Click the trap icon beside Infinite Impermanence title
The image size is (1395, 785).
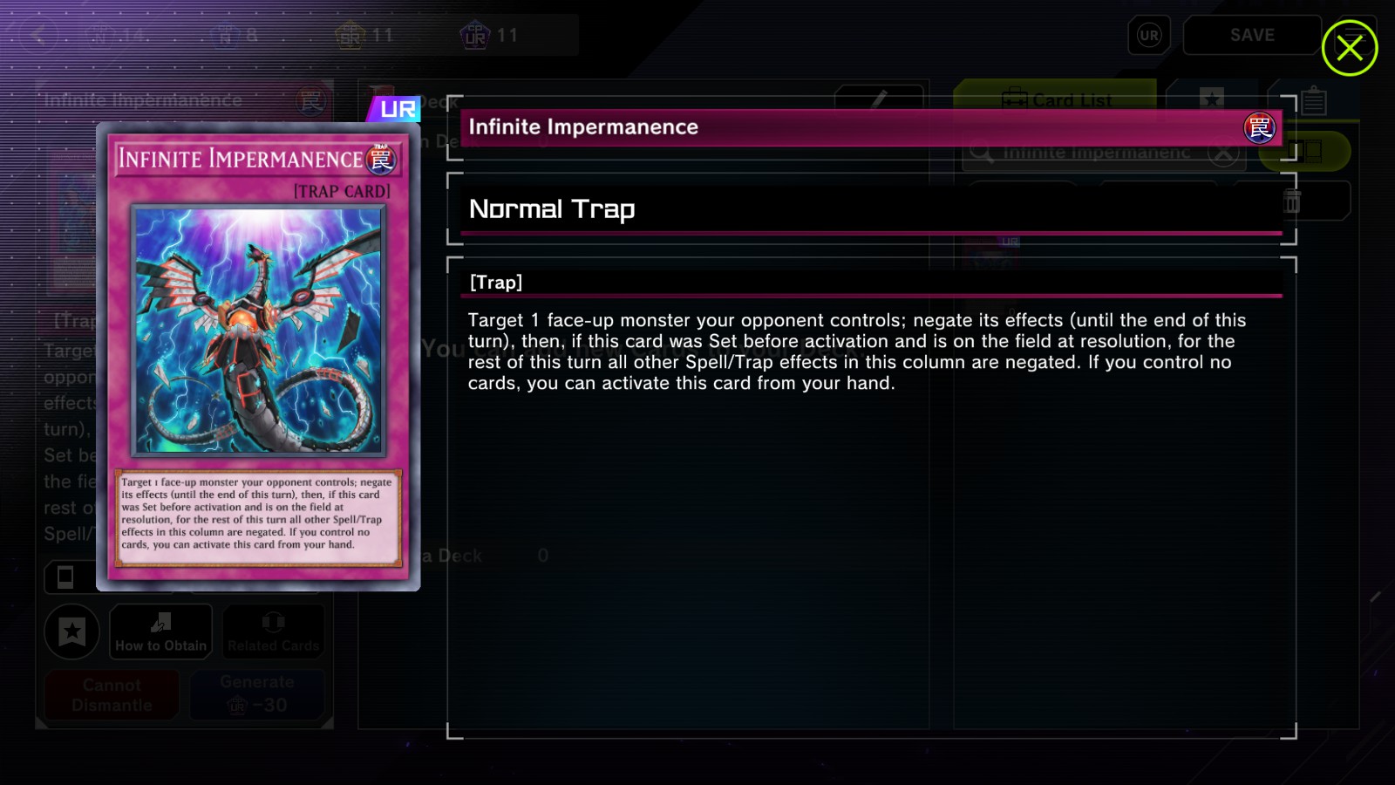(1259, 128)
